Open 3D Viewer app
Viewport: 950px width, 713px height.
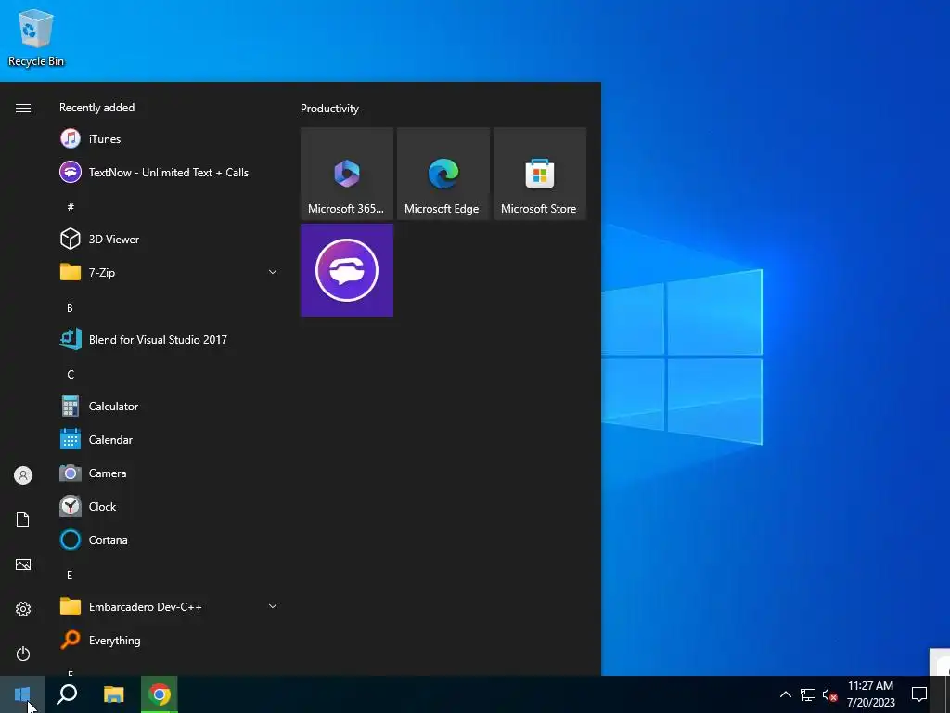pos(169,239)
